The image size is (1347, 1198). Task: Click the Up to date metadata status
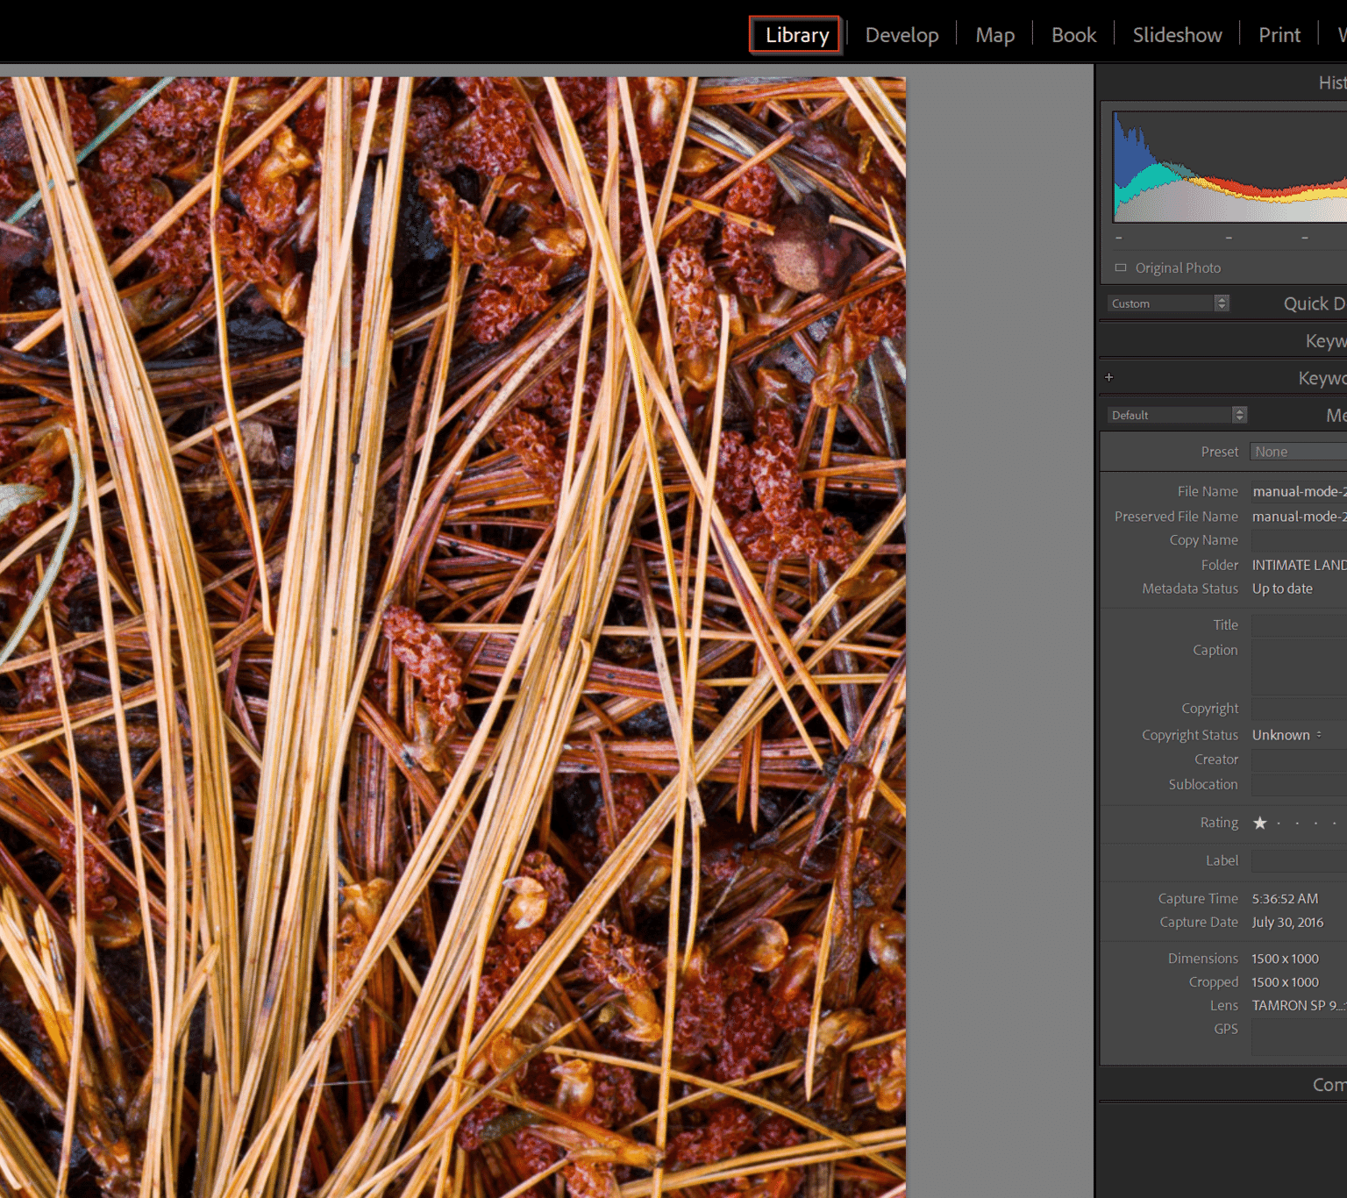[x=1282, y=588]
